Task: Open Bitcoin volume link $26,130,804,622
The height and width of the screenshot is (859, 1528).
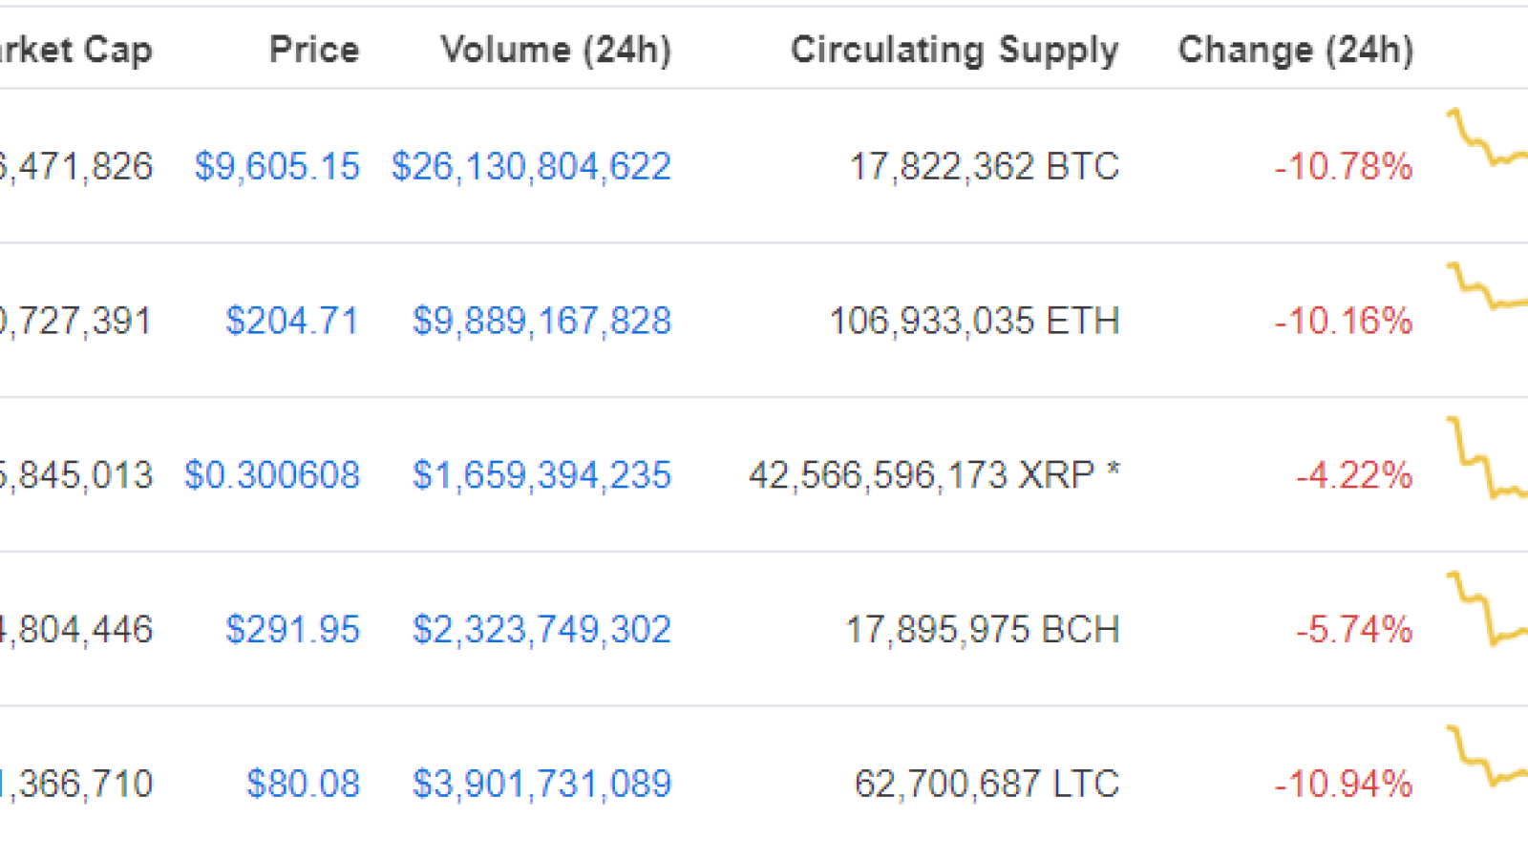Action: pyautogui.click(x=531, y=167)
